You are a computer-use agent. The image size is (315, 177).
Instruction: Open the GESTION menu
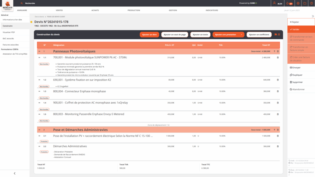pos(173,10)
